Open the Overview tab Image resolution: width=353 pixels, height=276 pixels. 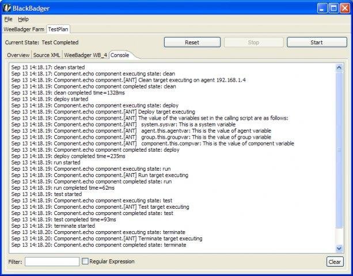pyautogui.click(x=18, y=55)
